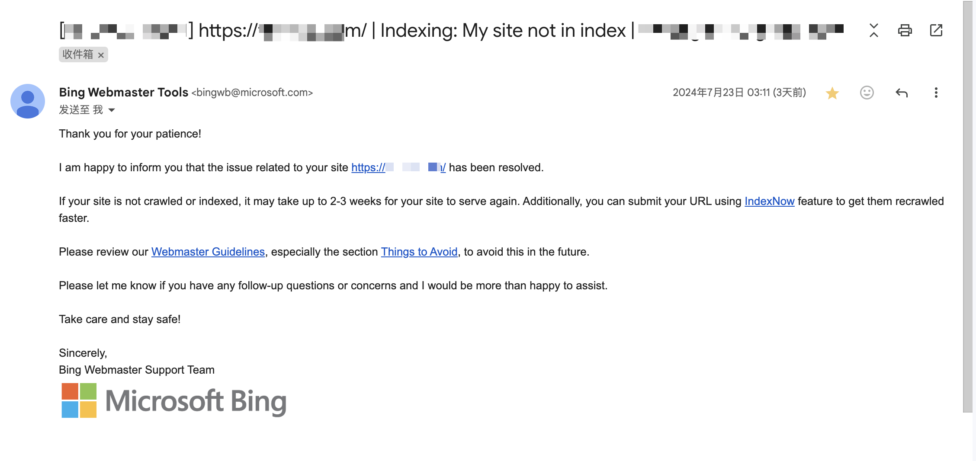Image resolution: width=976 pixels, height=461 pixels.
Task: Toggle the yellow star on message
Action: 832,93
